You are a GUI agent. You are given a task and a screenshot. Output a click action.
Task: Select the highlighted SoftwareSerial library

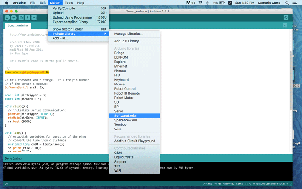coord(134,116)
